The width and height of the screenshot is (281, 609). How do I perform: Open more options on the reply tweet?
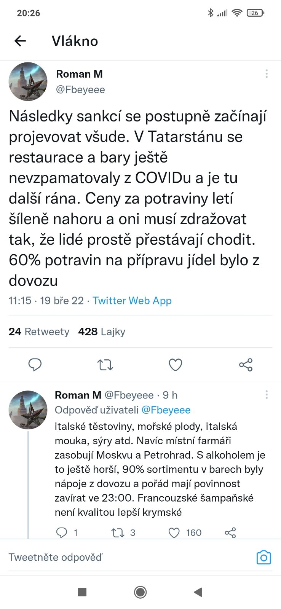267,395
